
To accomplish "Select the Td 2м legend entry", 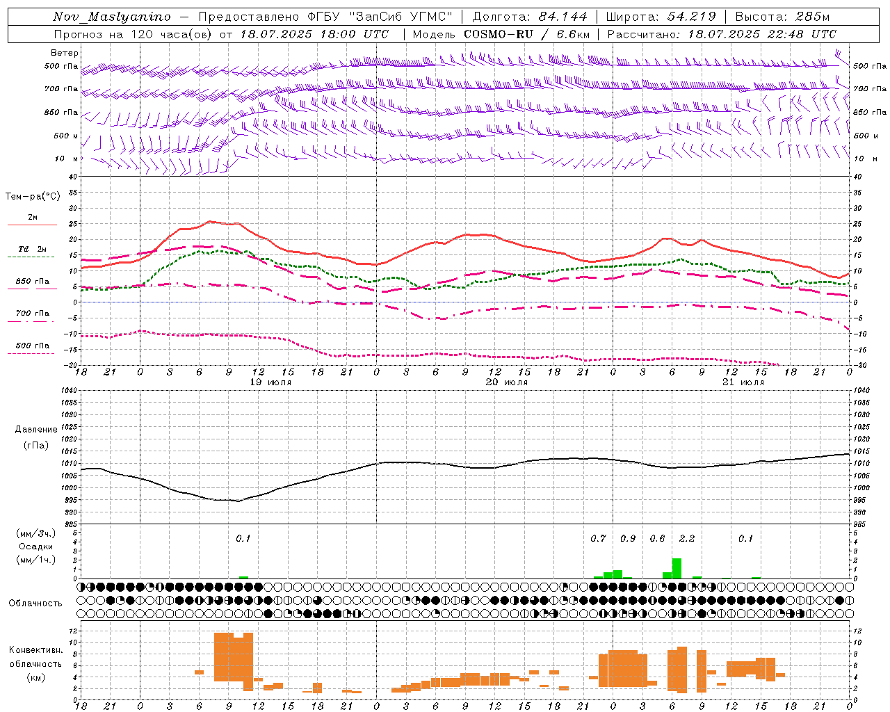I will tap(33, 249).
